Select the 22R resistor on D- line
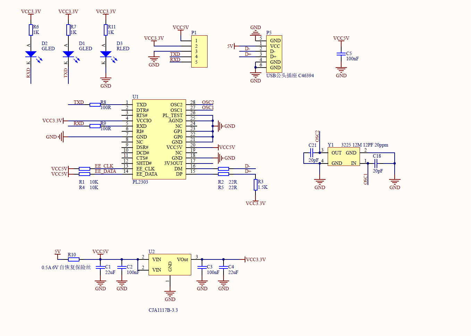Image resolution: width=471 pixels, height=336 pixels. click(x=224, y=169)
